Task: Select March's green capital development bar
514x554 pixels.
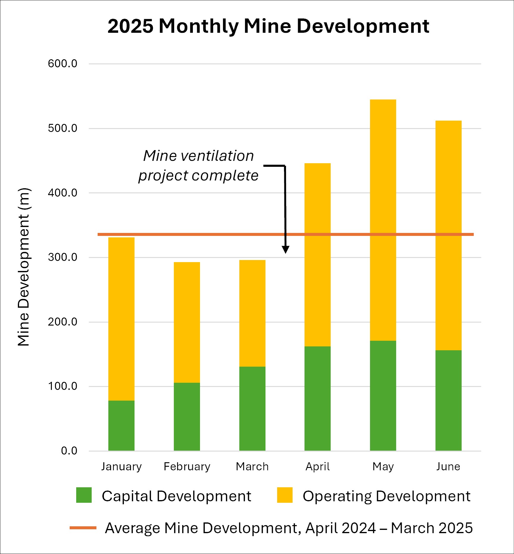Action: 252,409
